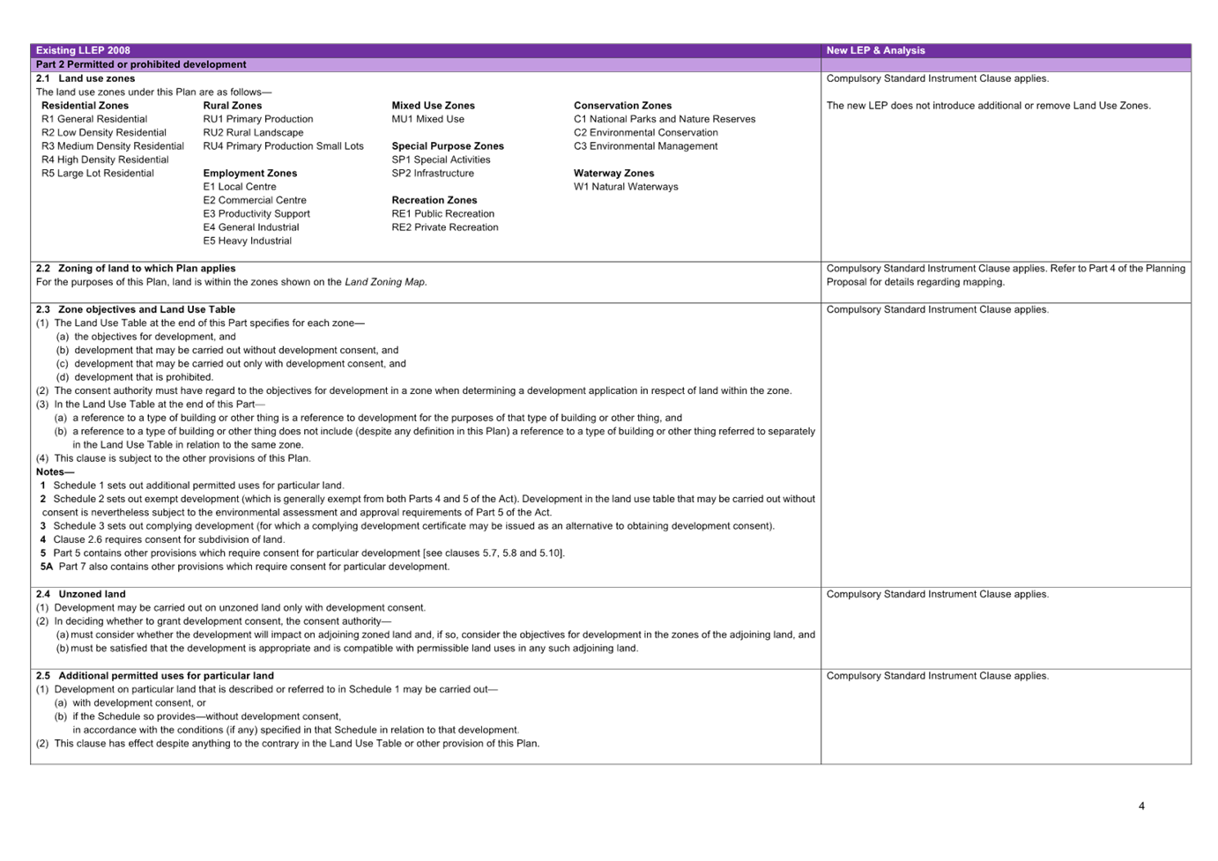The height and width of the screenshot is (861, 1218).
Task: Click 'The new LEP does not introduce' analysis note
Action: coord(989,106)
